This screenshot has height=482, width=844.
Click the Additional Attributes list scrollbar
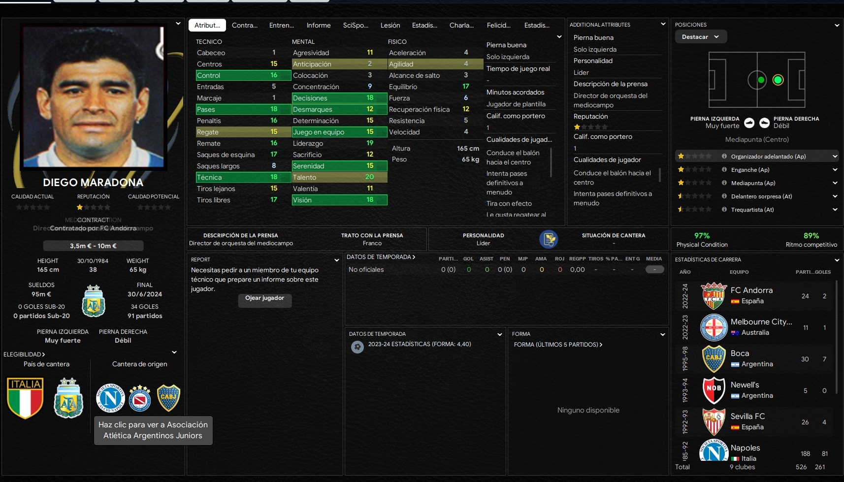[x=660, y=175]
